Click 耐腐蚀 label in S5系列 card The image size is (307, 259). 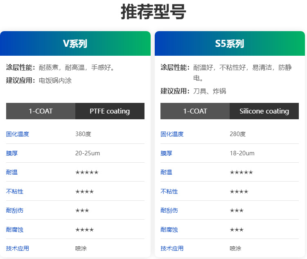tap(169, 229)
